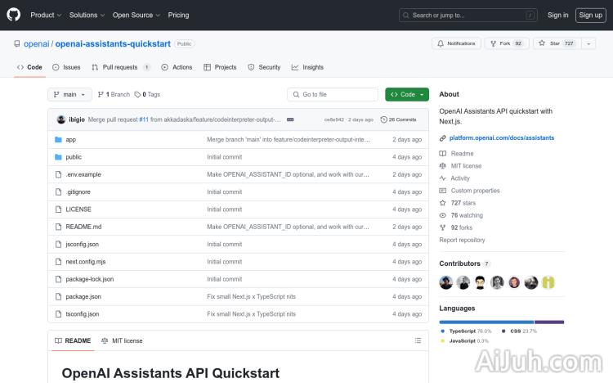Click the Sign in link
The width and height of the screenshot is (613, 383).
(x=557, y=15)
